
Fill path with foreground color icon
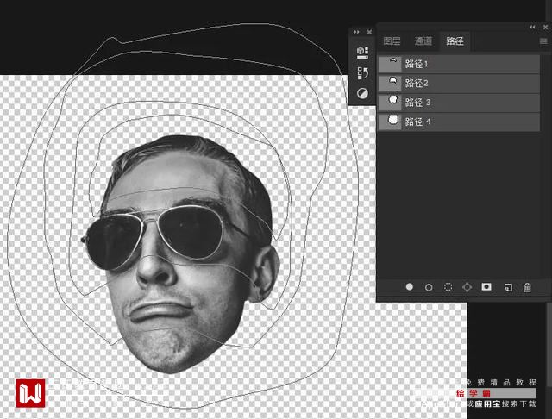[410, 287]
